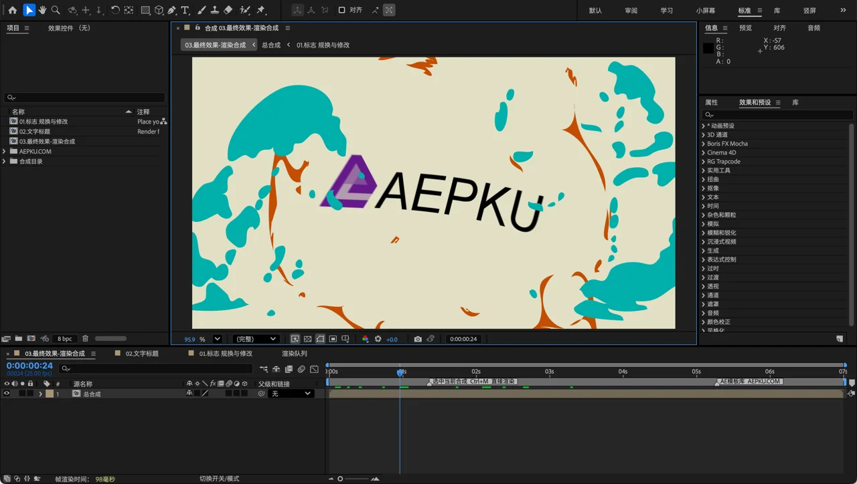Navigate to 总合成 in composition breadcrumb
Image resolution: width=857 pixels, height=484 pixels.
(271, 45)
